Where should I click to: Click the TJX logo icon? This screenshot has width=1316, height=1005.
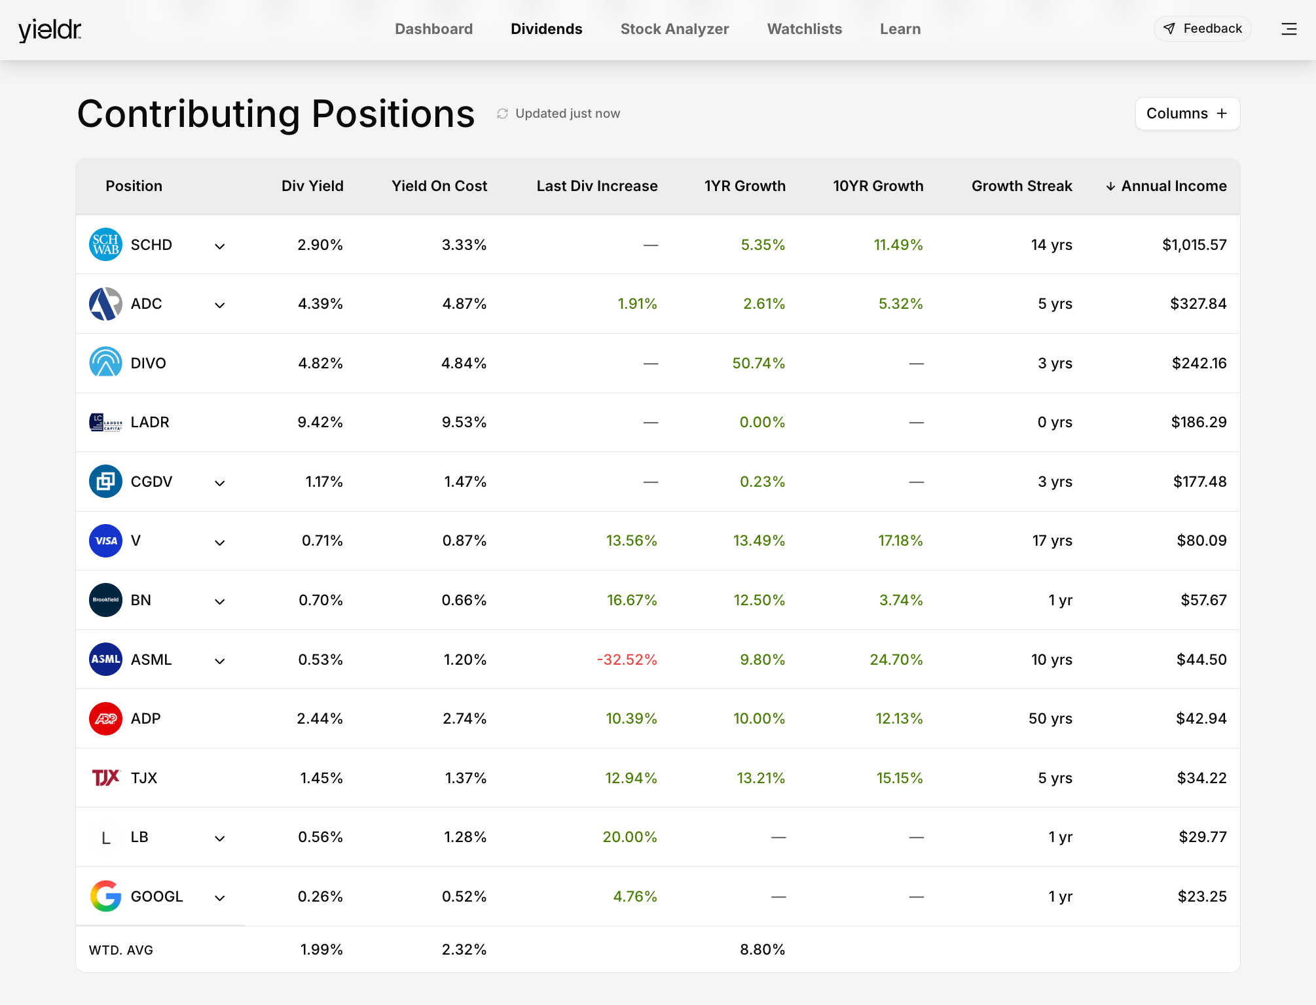(x=105, y=778)
